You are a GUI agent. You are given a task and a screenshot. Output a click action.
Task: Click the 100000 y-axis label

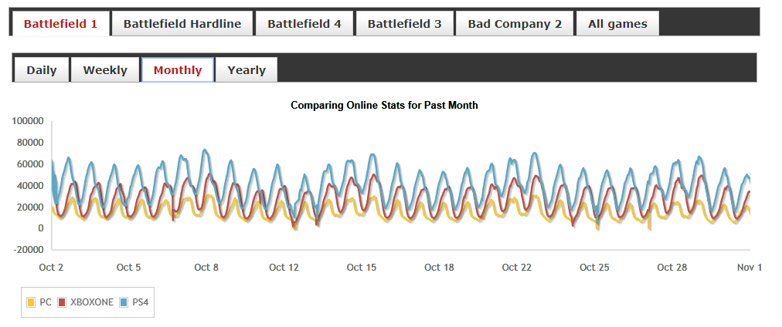(x=28, y=121)
